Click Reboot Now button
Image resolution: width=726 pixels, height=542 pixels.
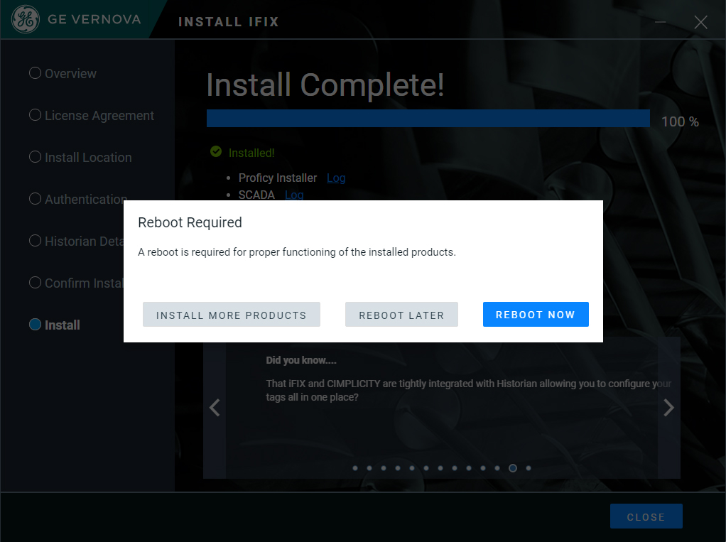(536, 314)
